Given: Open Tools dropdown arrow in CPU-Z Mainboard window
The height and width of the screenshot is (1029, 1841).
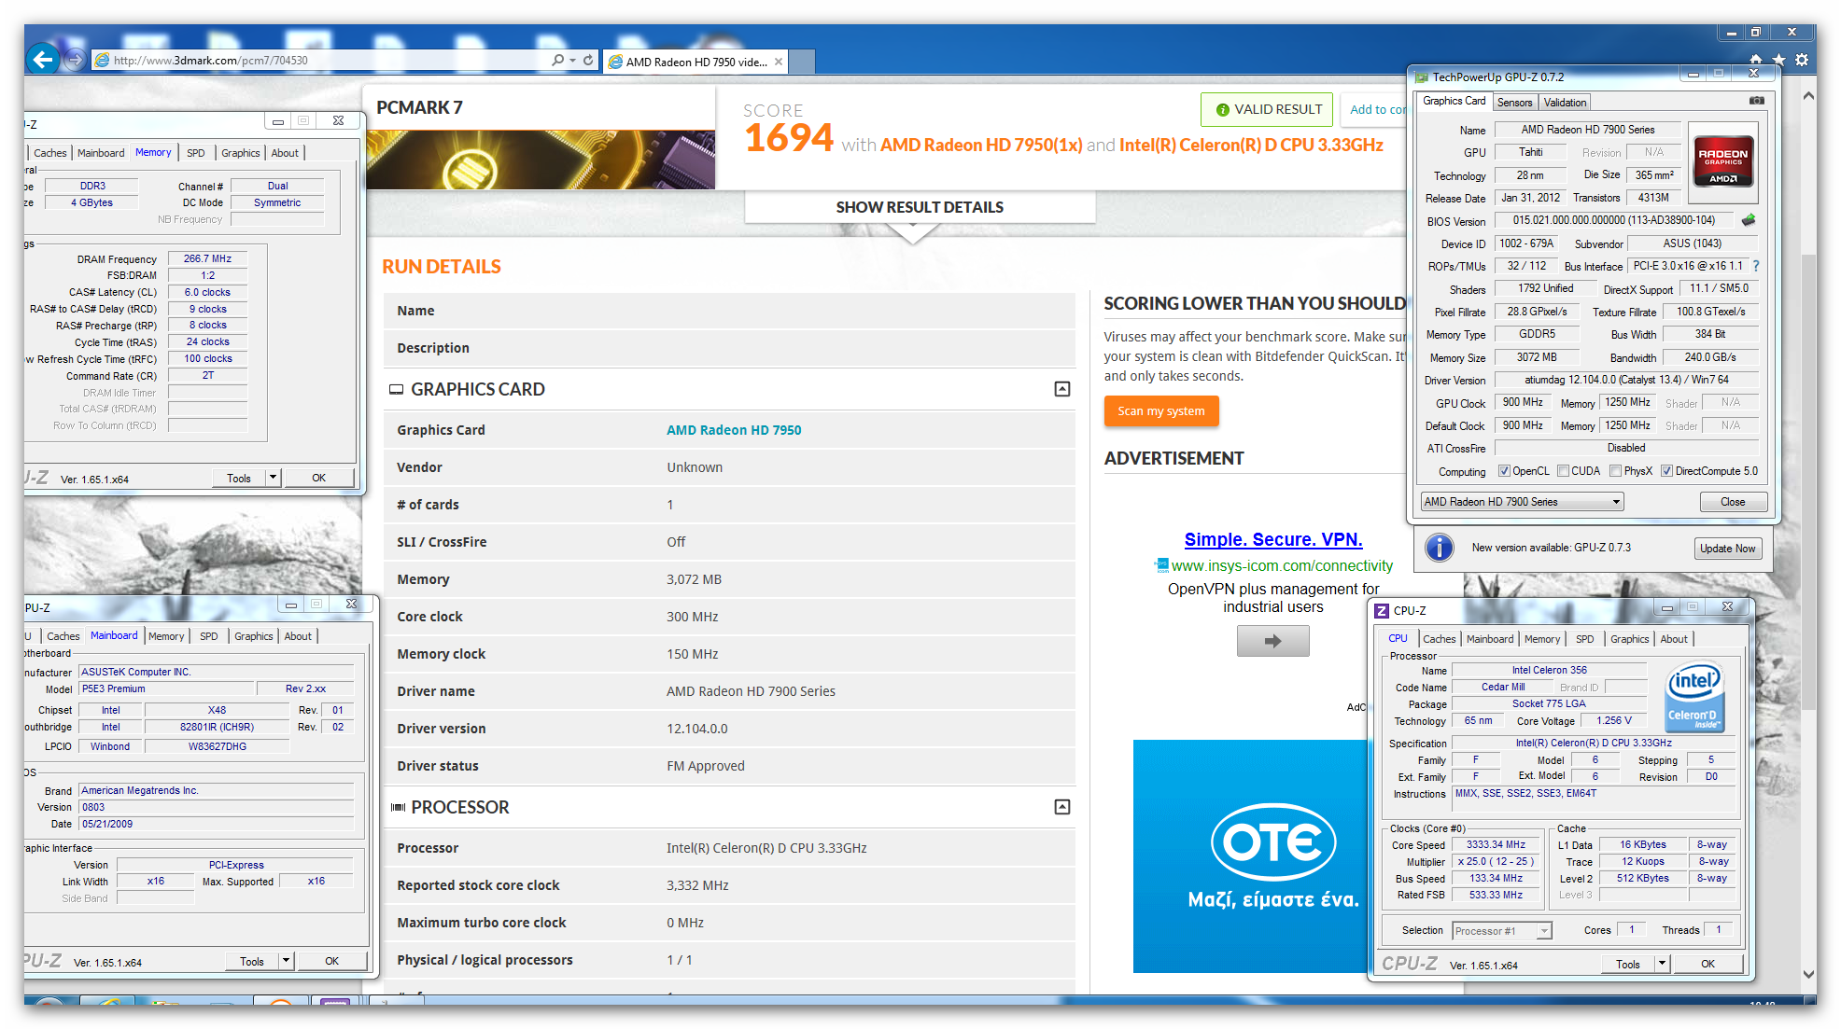Looking at the screenshot, I should [x=286, y=961].
